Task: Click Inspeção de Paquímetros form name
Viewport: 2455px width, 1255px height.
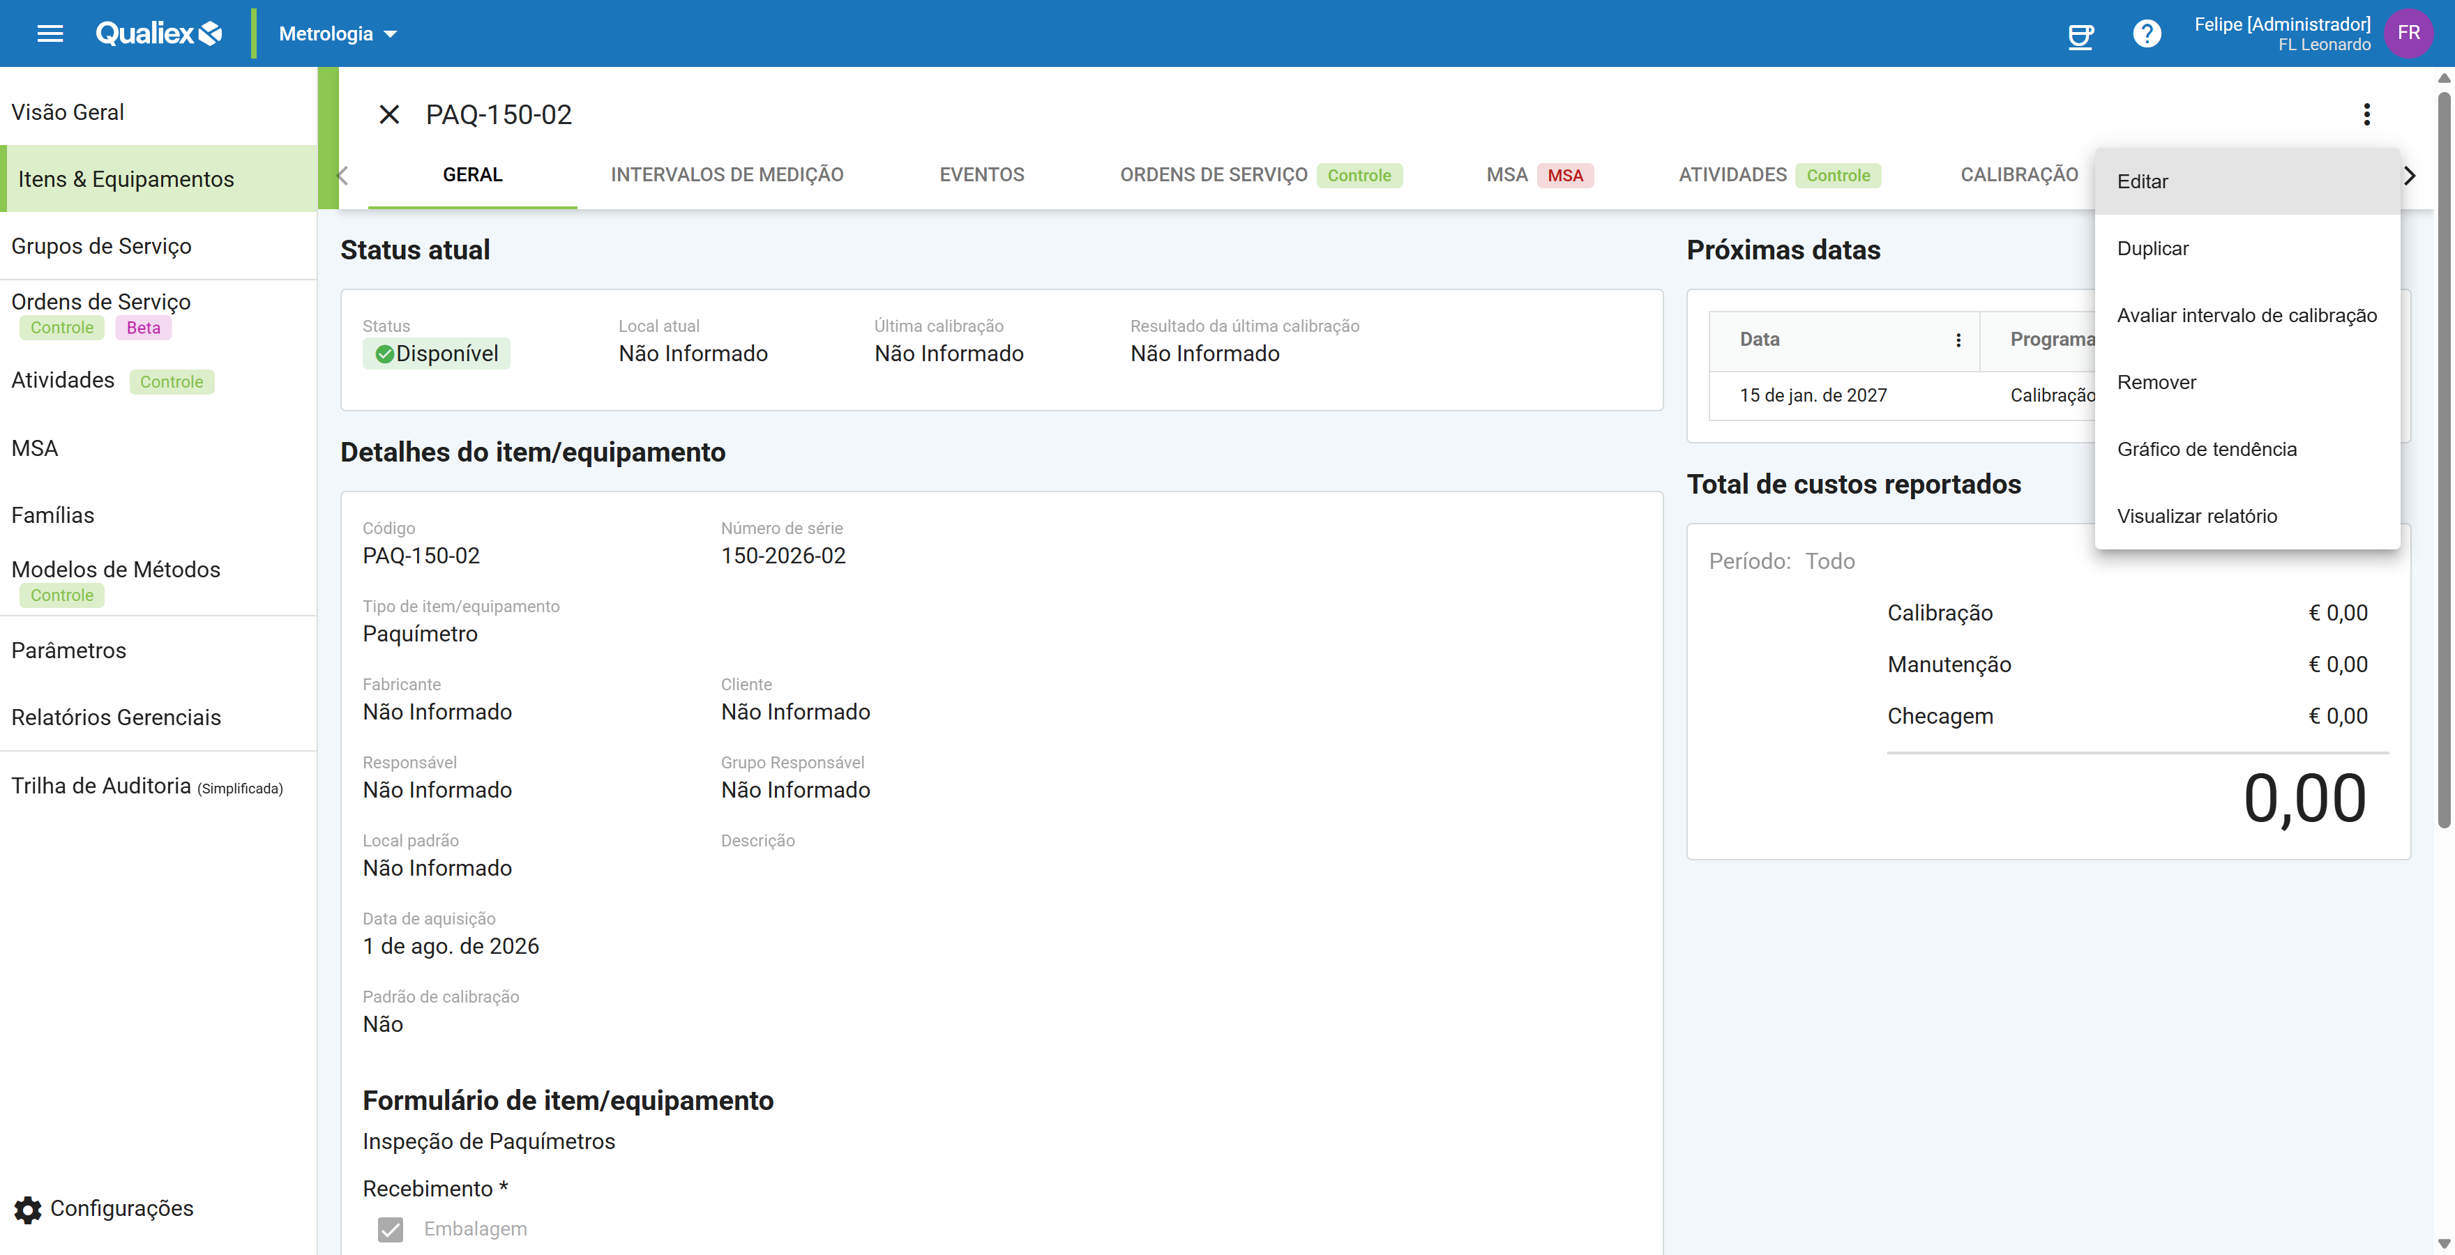Action: point(489,1141)
